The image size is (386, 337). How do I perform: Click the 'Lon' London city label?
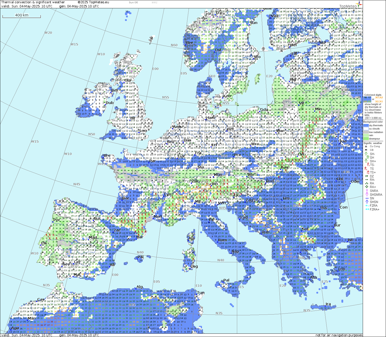[x=143, y=131]
